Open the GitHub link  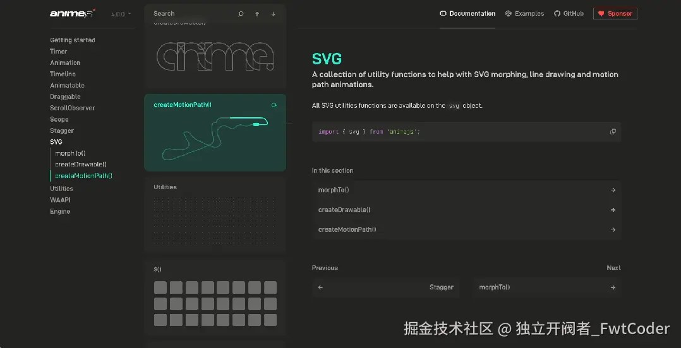click(x=569, y=13)
